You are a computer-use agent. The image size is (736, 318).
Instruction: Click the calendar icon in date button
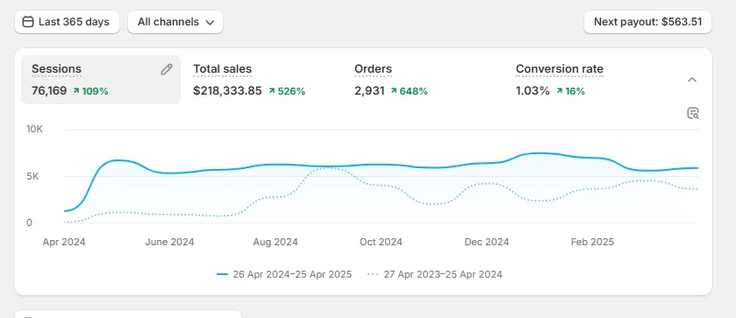click(x=28, y=22)
